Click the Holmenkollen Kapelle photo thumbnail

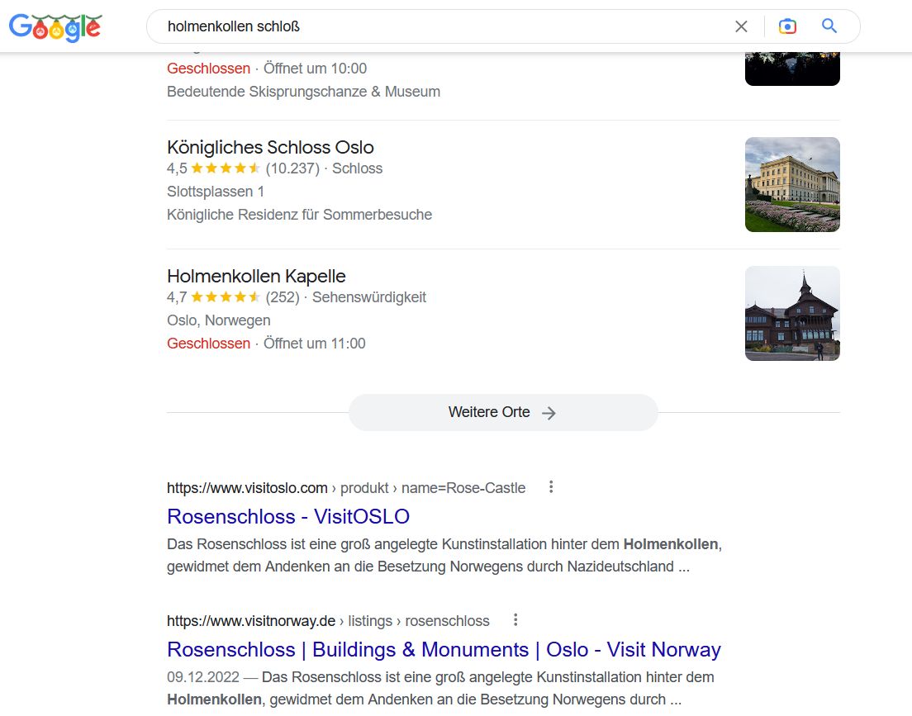click(x=792, y=313)
